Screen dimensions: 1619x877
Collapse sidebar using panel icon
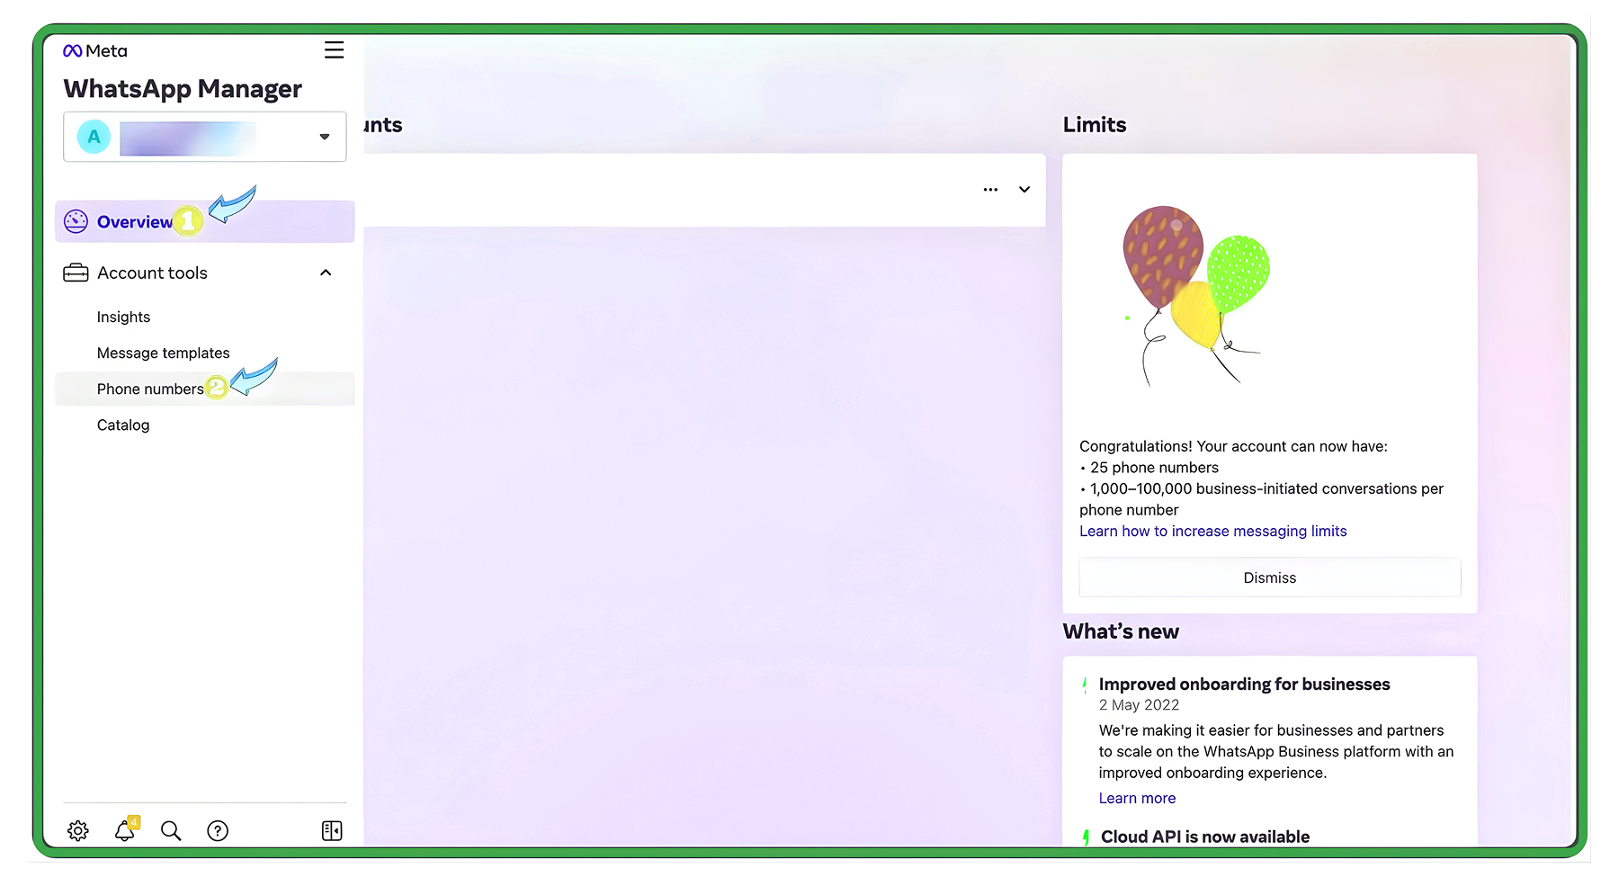tap(332, 831)
